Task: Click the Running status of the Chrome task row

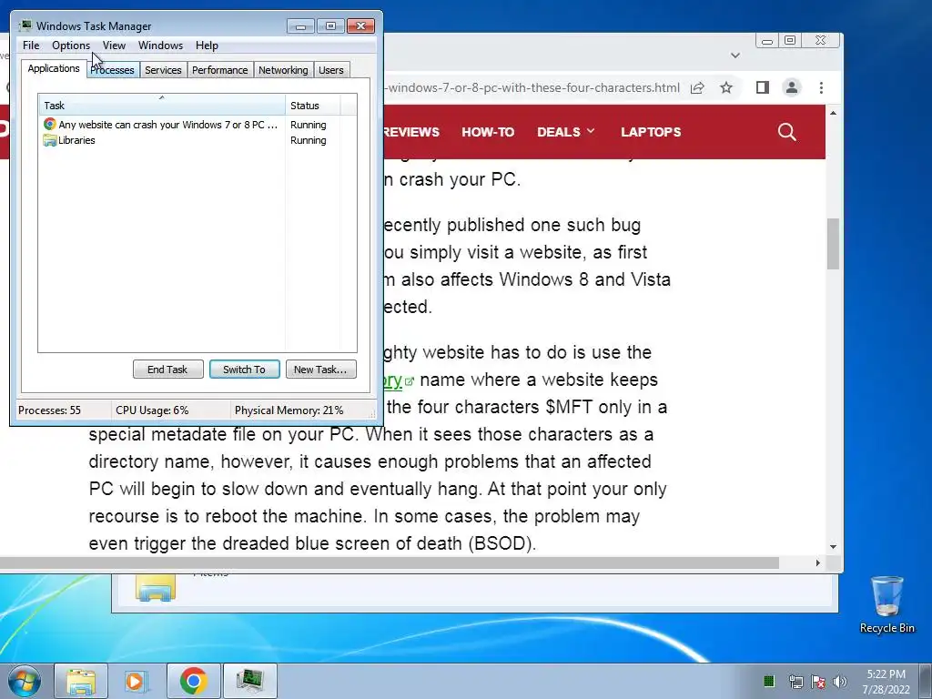Action: pyautogui.click(x=309, y=125)
